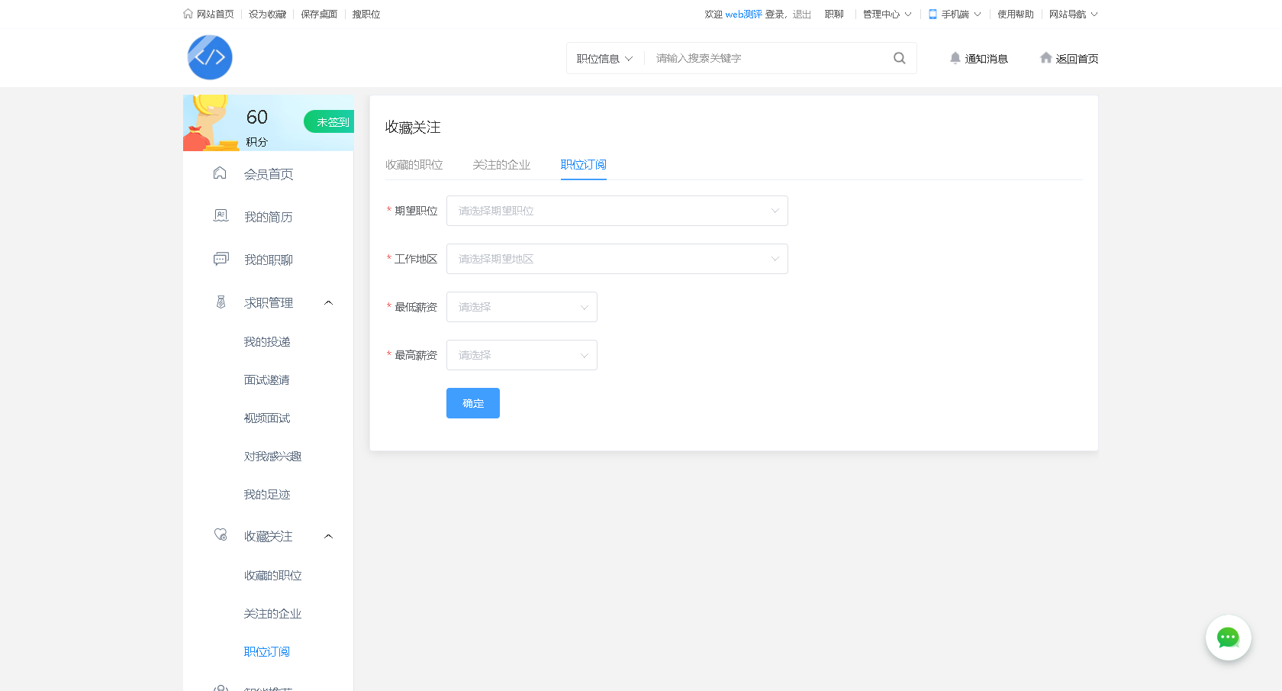Click the 60 积分 points display
1282x691 pixels.
click(257, 127)
